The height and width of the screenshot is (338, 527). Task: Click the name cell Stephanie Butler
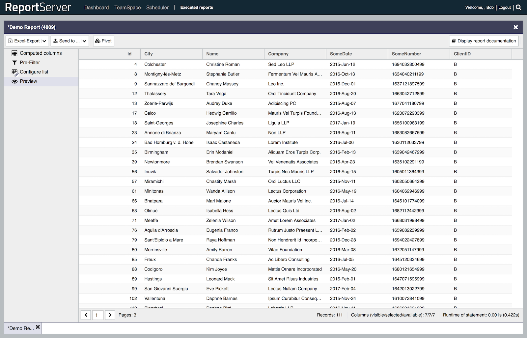[223, 74]
